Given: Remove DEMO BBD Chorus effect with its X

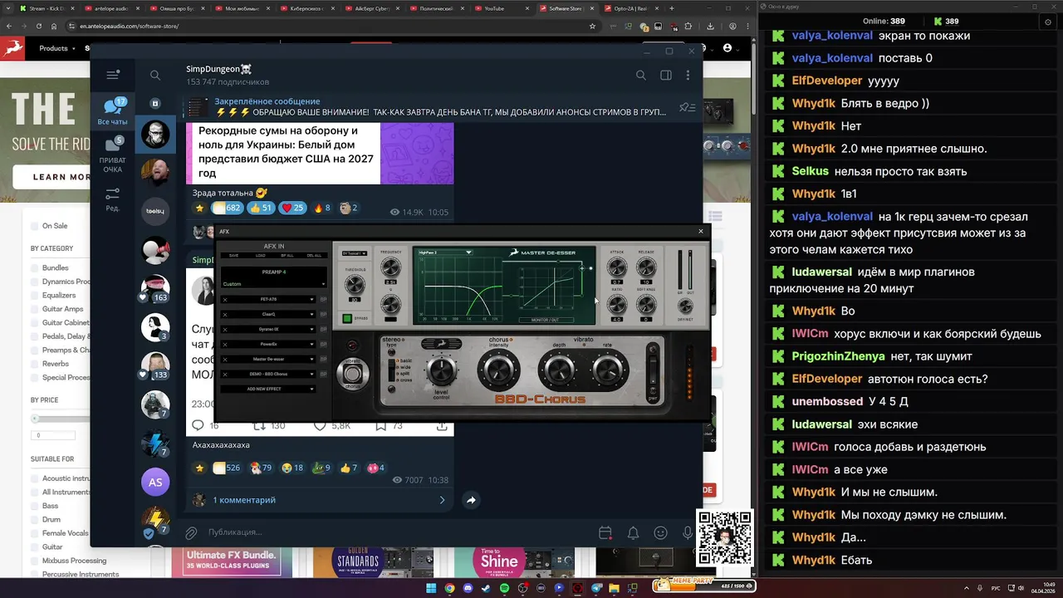Looking at the screenshot, I should point(225,374).
